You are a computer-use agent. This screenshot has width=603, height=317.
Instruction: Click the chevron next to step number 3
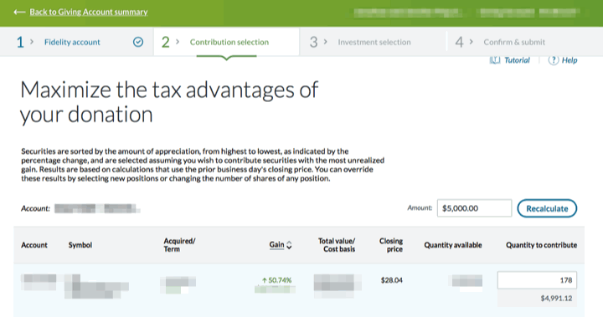tap(325, 42)
